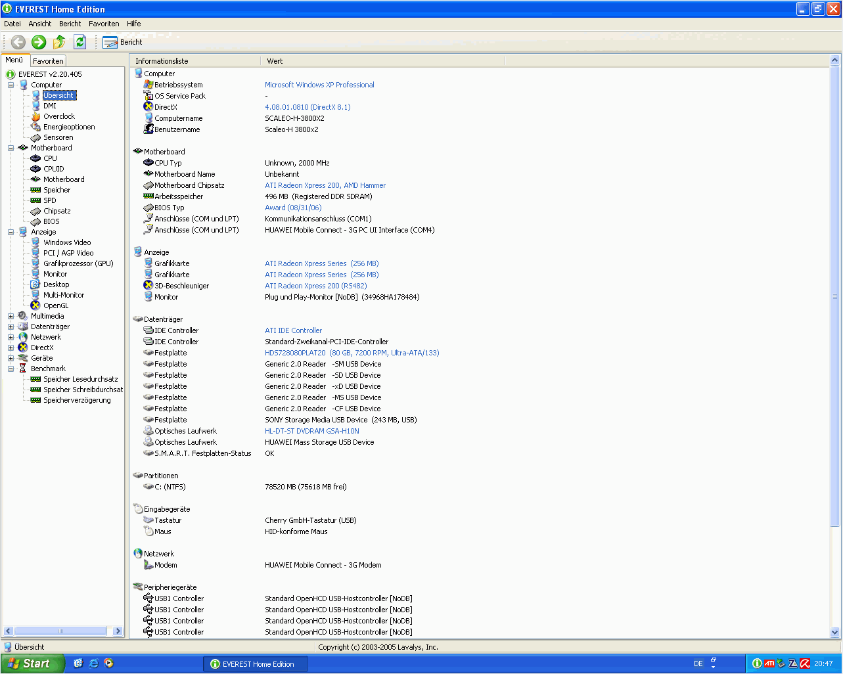This screenshot has width=843, height=674.
Task: Select the Grafikprozessor (GPU) icon
Action: tap(35, 263)
